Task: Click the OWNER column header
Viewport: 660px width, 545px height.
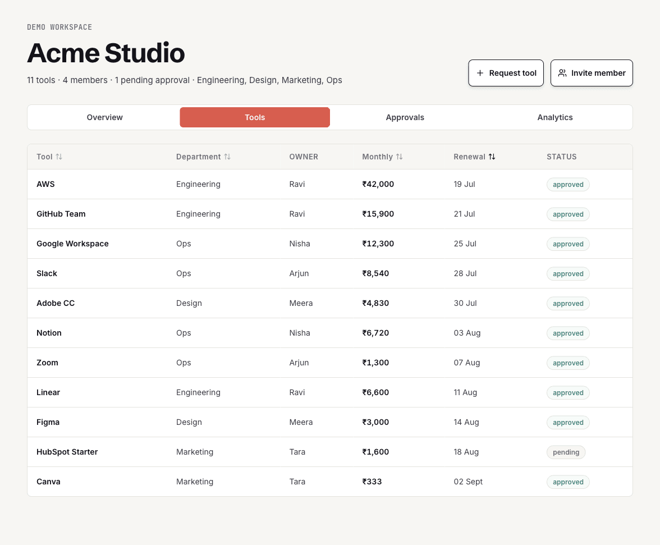Action: [x=304, y=157]
